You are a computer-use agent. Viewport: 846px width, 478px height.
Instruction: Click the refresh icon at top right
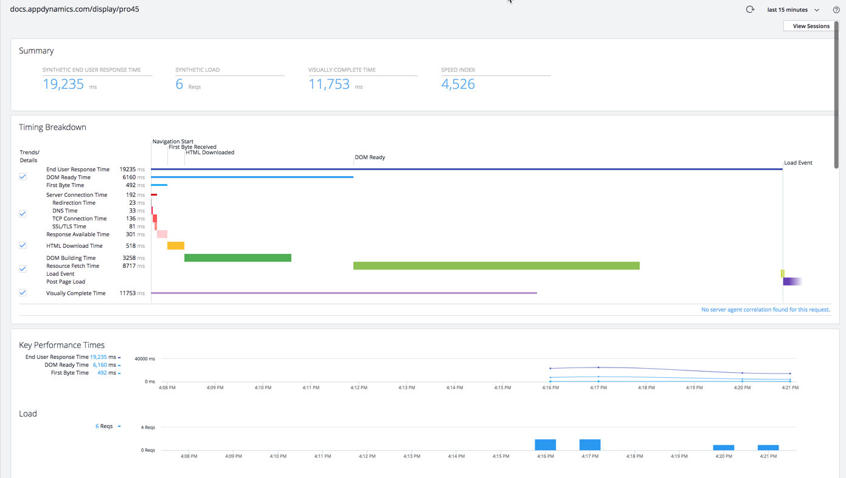point(750,9)
